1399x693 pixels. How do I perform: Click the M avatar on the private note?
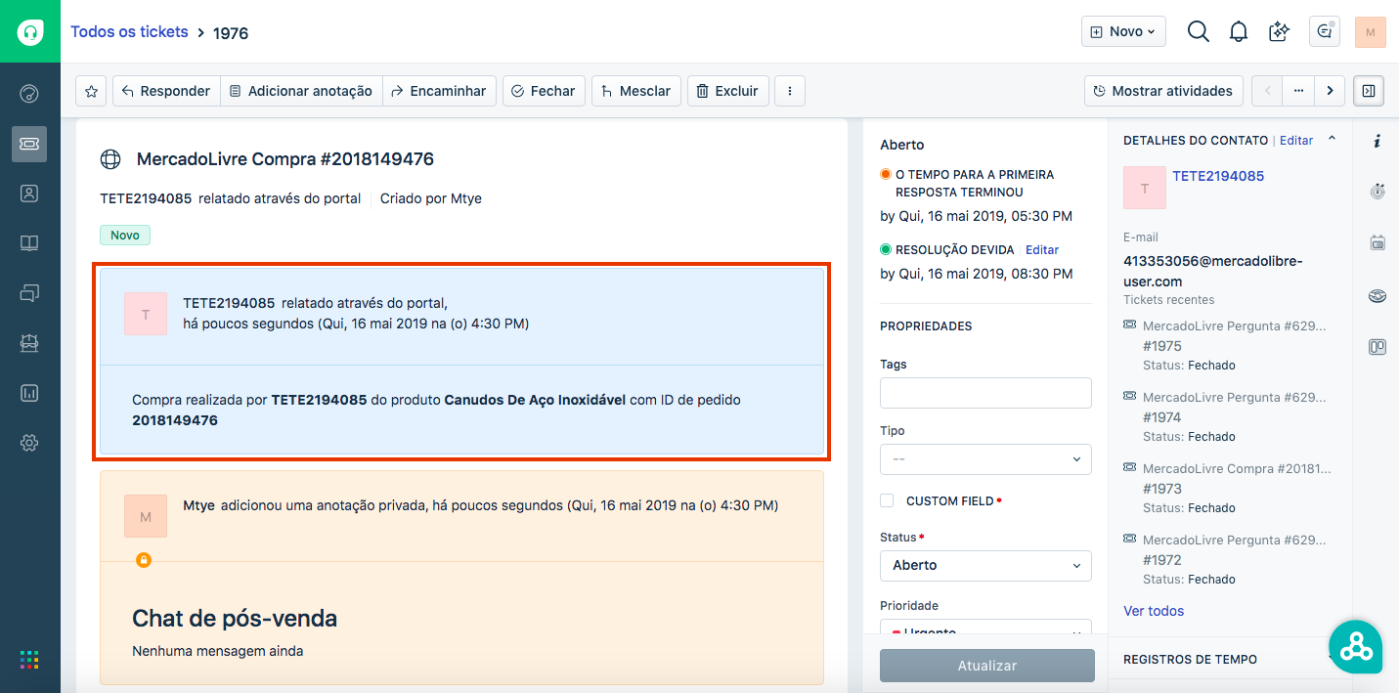[146, 516]
